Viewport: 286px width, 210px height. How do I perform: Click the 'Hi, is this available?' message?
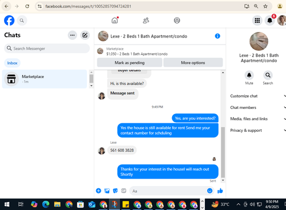tap(127, 83)
